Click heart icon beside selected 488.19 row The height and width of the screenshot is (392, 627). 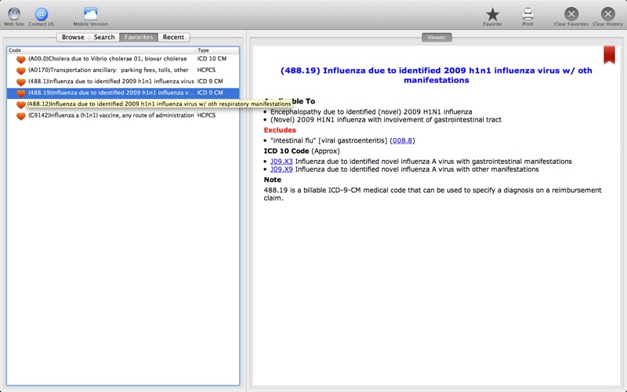(x=21, y=93)
